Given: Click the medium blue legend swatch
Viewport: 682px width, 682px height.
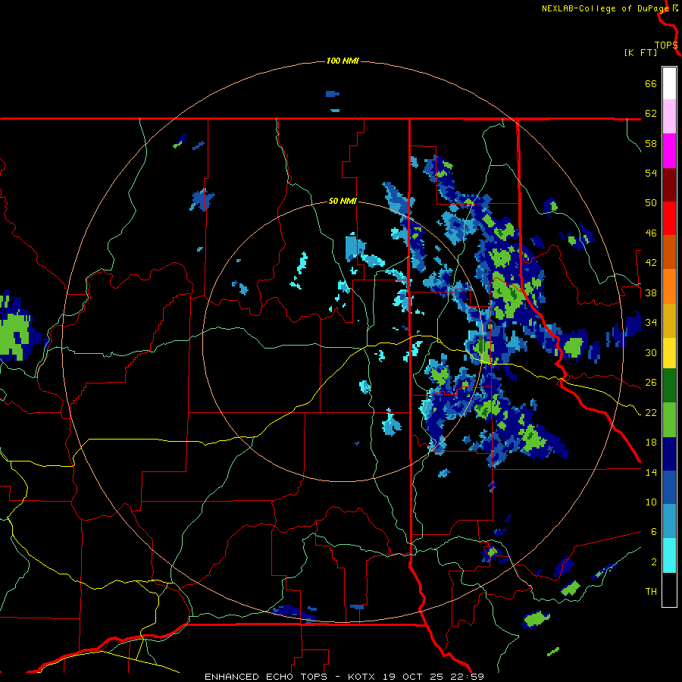Looking at the screenshot, I should pos(669,487).
